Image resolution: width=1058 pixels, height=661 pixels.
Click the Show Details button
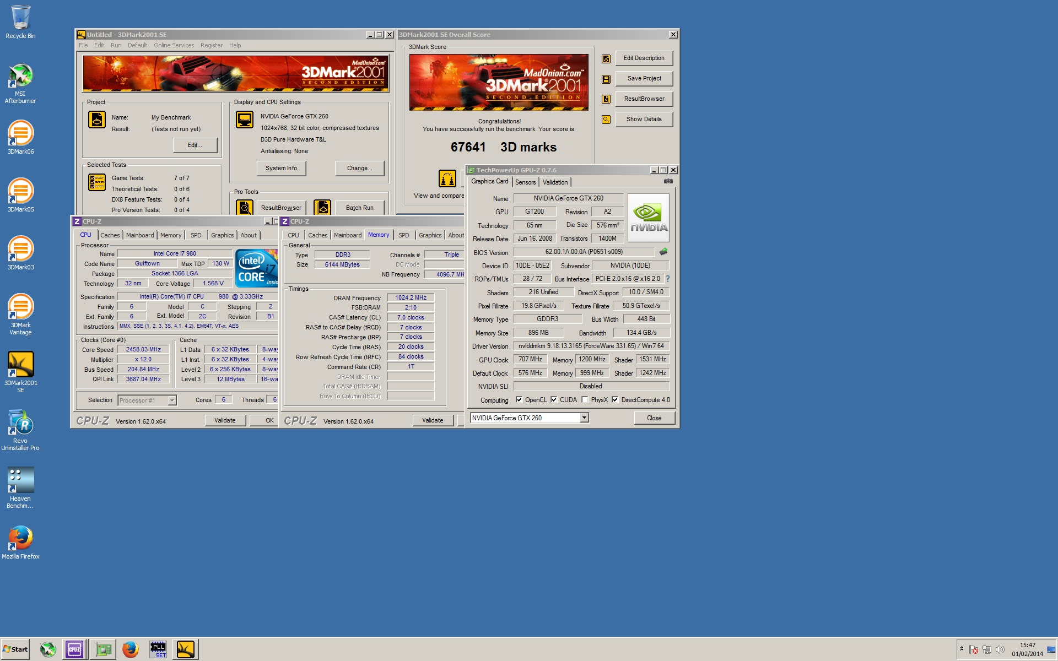[x=644, y=120]
